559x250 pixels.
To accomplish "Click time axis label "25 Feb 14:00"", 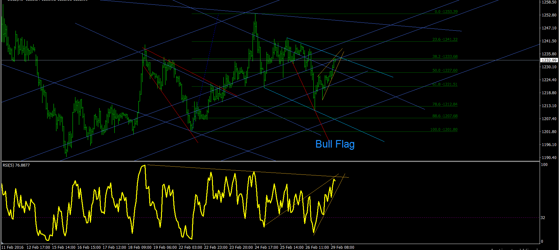I will [292, 247].
